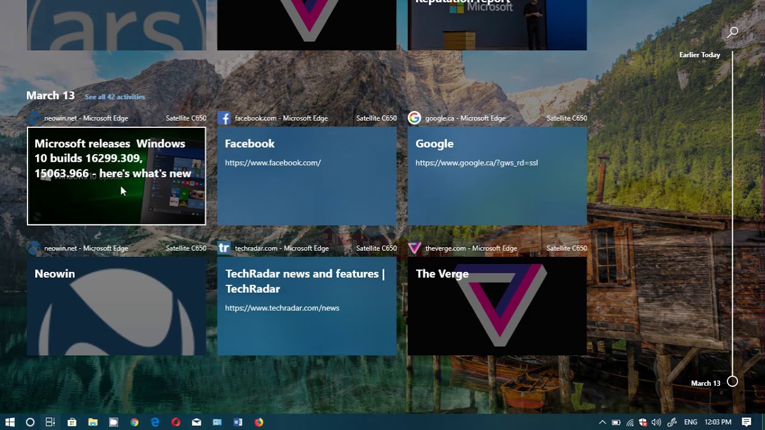Check the battery status tray icon
765x430 pixels.
click(x=616, y=422)
